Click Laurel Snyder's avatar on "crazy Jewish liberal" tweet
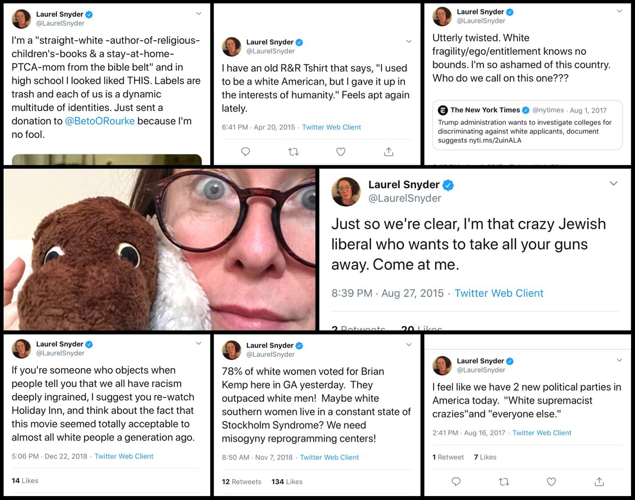The width and height of the screenshot is (635, 500). (346, 191)
